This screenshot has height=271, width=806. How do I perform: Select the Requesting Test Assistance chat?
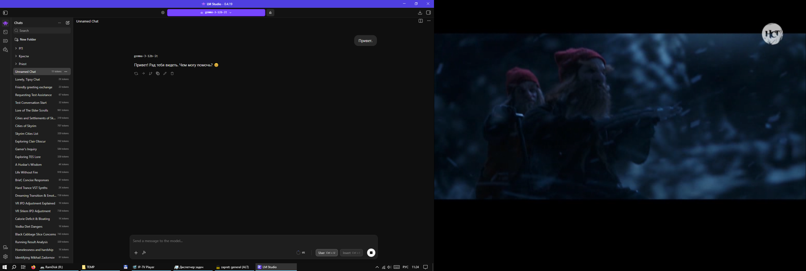pyautogui.click(x=42, y=95)
